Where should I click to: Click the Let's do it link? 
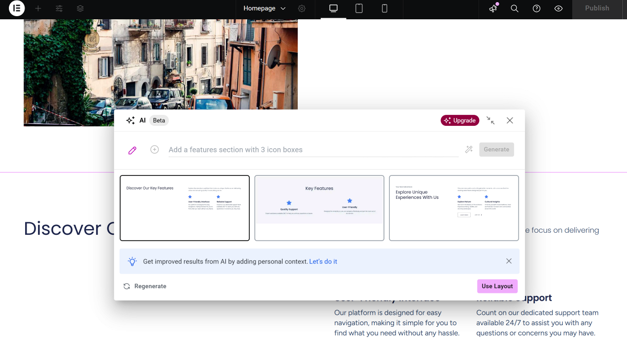(x=323, y=261)
